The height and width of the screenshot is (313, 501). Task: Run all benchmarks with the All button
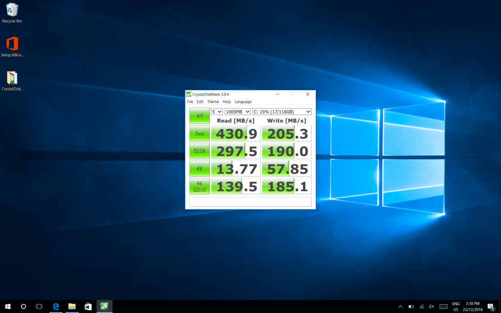tap(200, 115)
